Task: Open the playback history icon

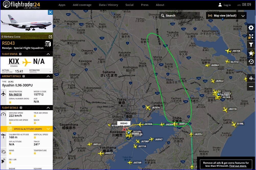Action: (251, 62)
